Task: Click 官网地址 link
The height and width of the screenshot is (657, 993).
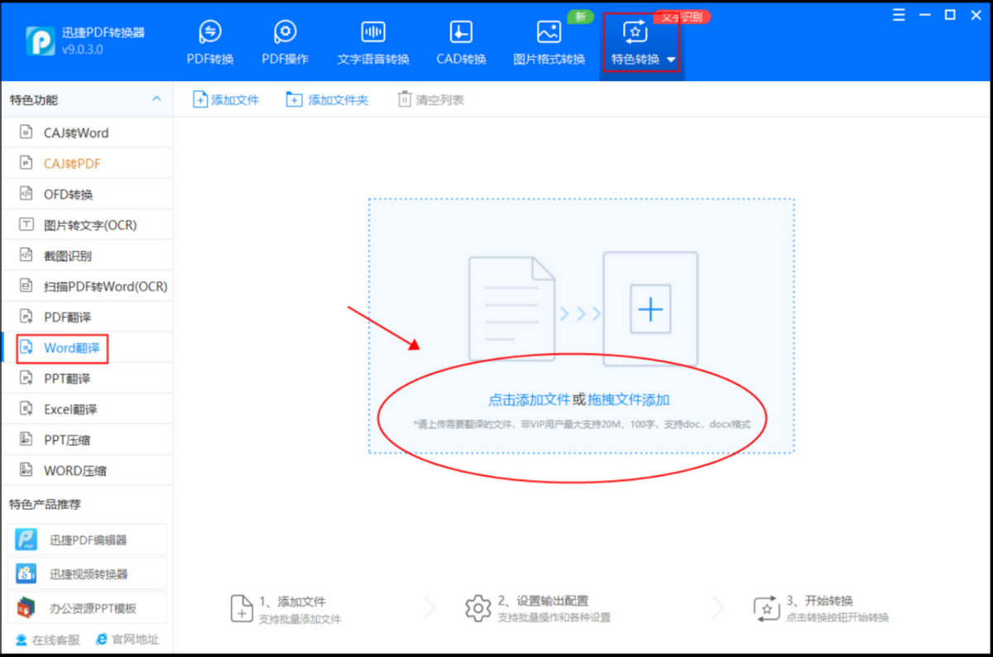Action: [x=127, y=639]
